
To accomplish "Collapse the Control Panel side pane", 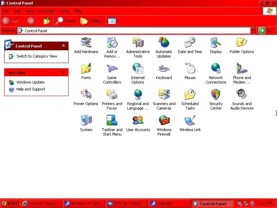I will [64, 46].
